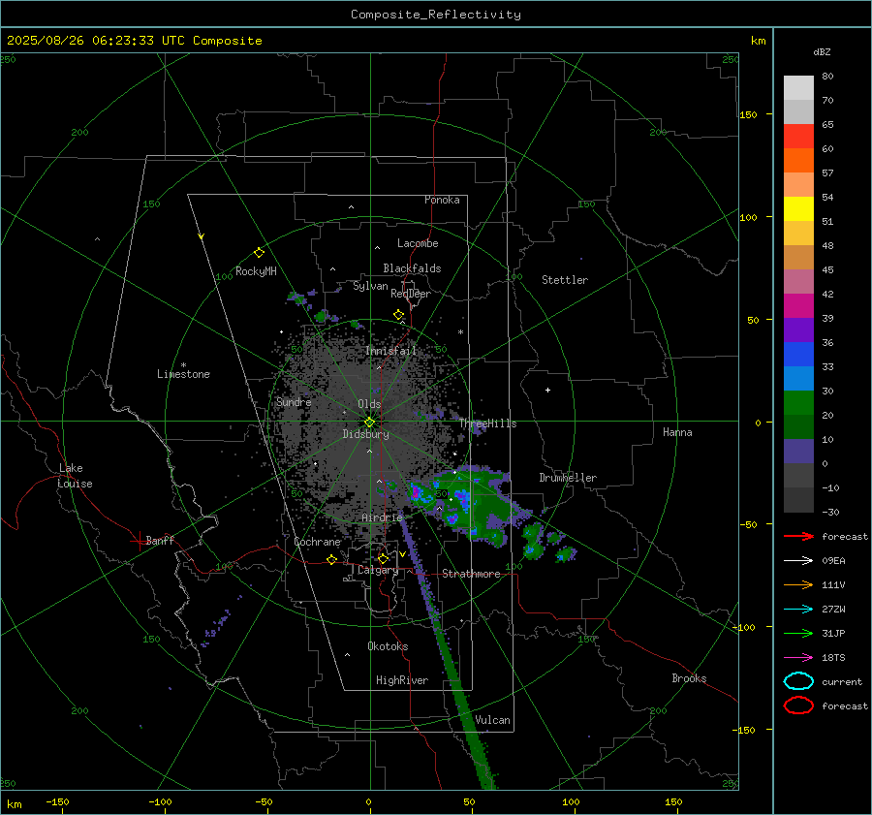The image size is (872, 815).
Task: Click the Brooks city label
Action: [x=689, y=678]
